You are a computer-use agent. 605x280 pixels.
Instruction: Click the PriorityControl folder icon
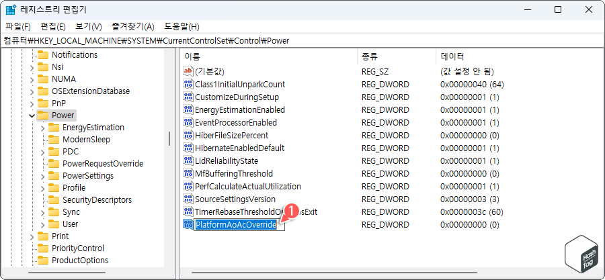43,248
